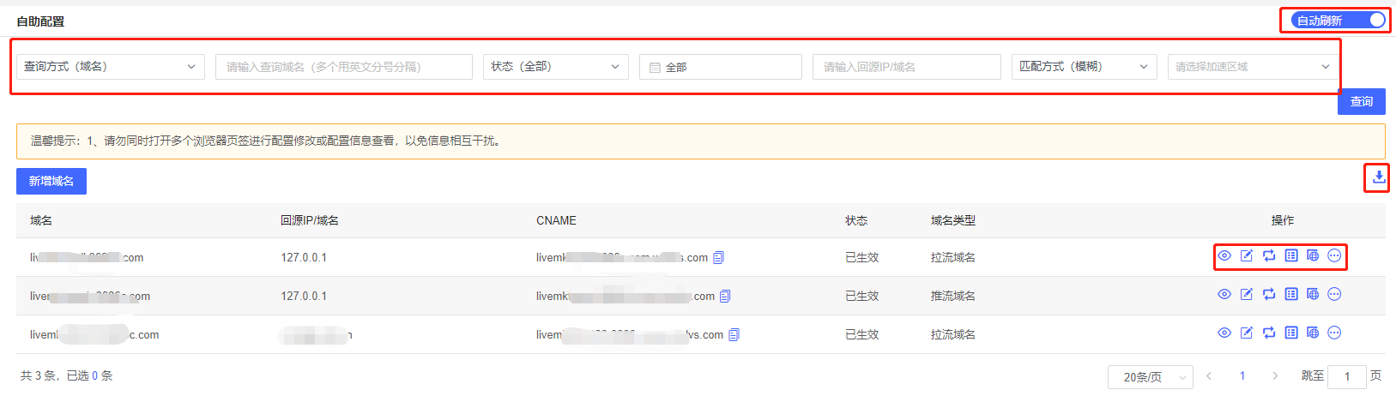Open the list icon in the 127.0.0.1 拉流域名 row
Image resolution: width=1396 pixels, height=408 pixels.
1291,255
